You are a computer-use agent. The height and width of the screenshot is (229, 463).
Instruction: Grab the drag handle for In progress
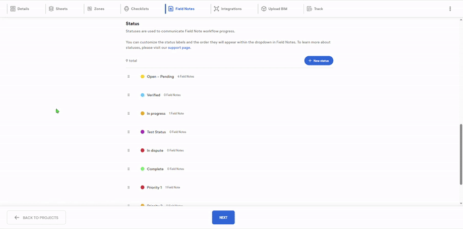pos(128,113)
